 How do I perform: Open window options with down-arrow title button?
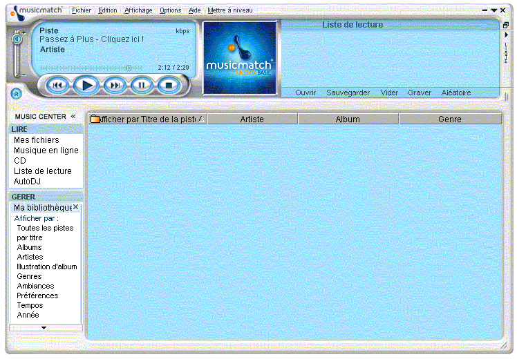(x=493, y=10)
